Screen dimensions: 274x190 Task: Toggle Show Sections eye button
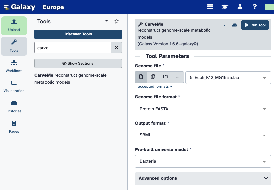[x=78, y=63]
